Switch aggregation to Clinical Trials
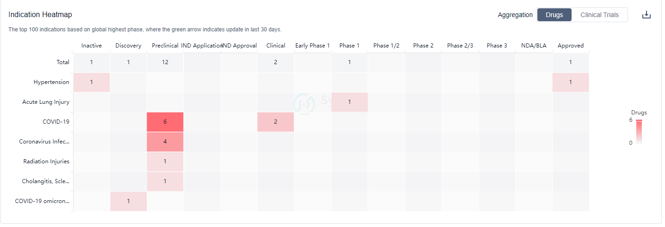 click(x=599, y=15)
